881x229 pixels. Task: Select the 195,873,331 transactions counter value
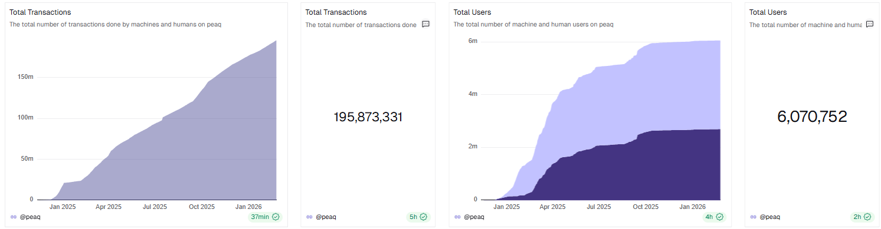368,117
